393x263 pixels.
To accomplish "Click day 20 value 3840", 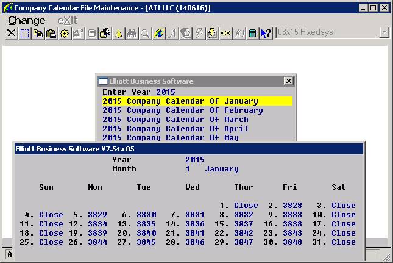I will (146, 233).
